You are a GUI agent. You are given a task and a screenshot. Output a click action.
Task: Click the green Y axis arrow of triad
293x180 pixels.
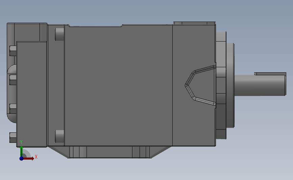tap(21, 151)
